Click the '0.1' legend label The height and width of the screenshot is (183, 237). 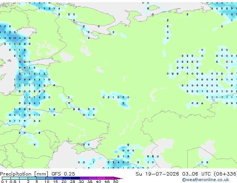(x=4, y=182)
